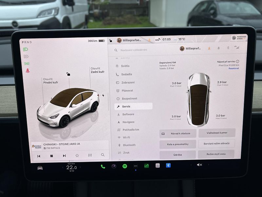Screen dimensions: 262x197
Task: Open the Údržba maintenance button
Action: 178,155
